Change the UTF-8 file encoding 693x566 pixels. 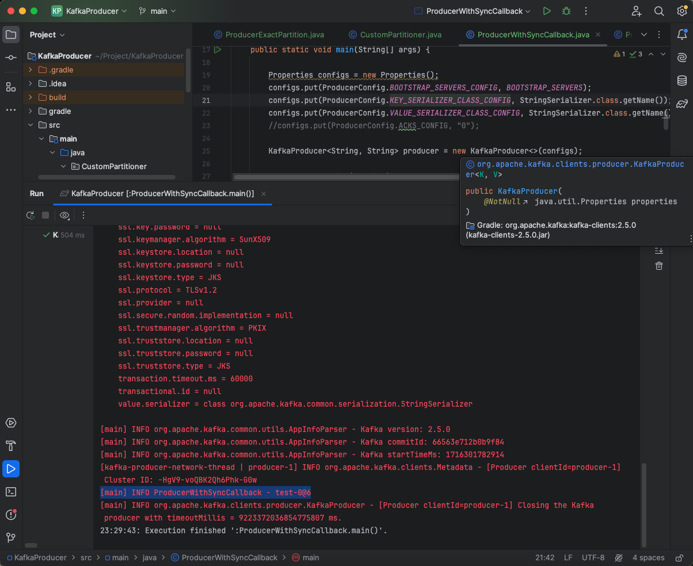coord(593,557)
